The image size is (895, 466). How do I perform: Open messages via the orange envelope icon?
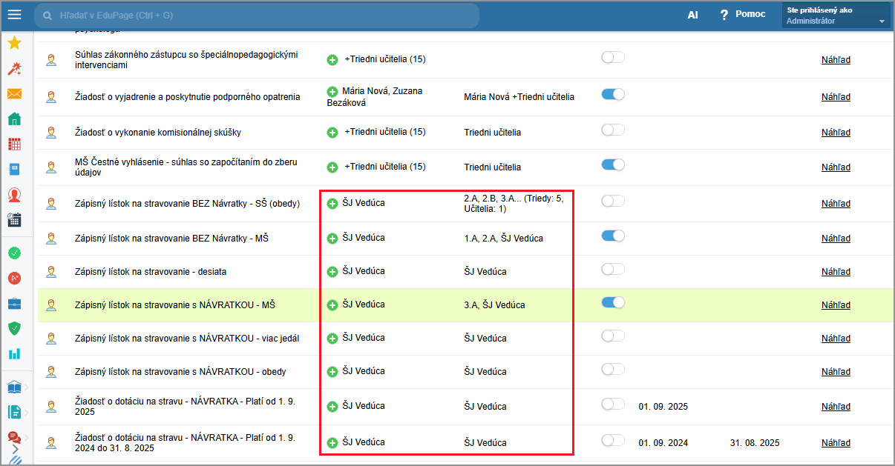(14, 94)
